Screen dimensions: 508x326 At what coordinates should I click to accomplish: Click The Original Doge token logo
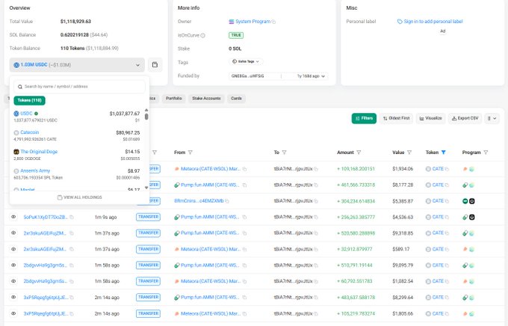click(x=16, y=152)
